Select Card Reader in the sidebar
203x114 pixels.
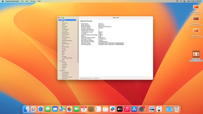click(65, 29)
